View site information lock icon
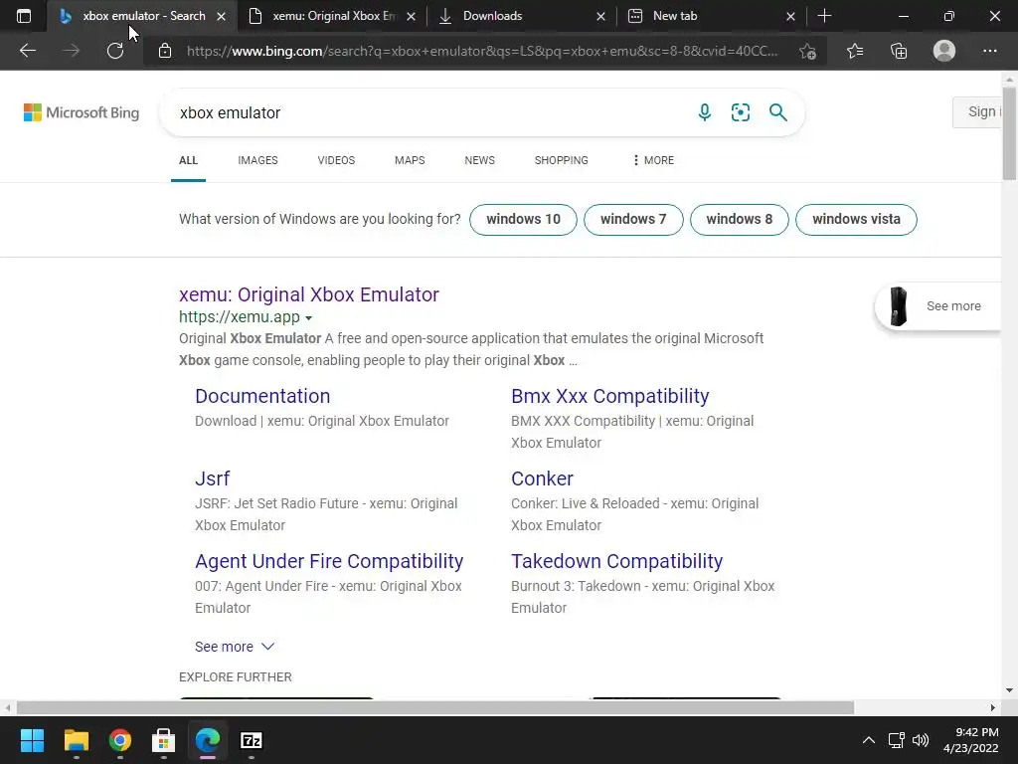The image size is (1018, 764). tap(165, 51)
